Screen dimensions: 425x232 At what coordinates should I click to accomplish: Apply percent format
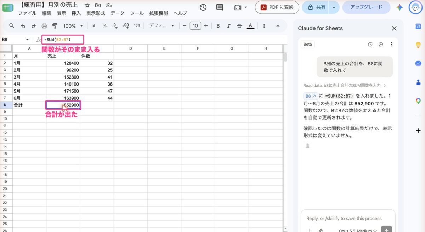coord(104,26)
